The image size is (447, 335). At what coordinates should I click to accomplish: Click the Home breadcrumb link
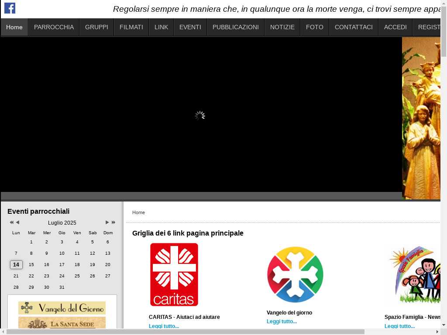[x=138, y=212]
